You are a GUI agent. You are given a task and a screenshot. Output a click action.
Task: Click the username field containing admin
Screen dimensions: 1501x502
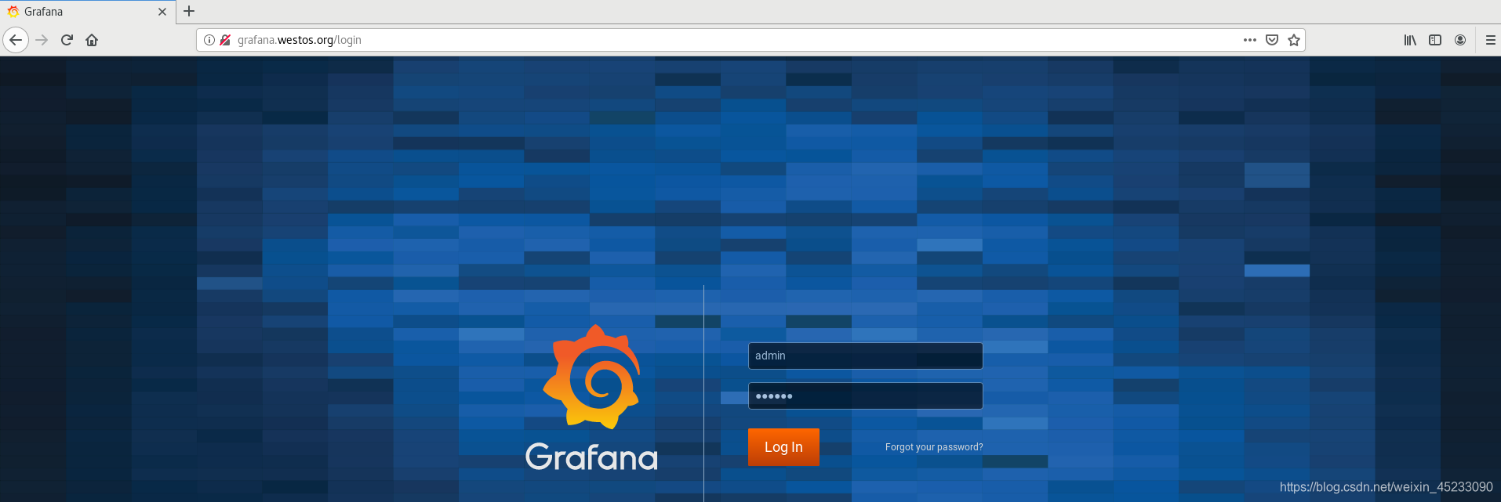pos(865,356)
